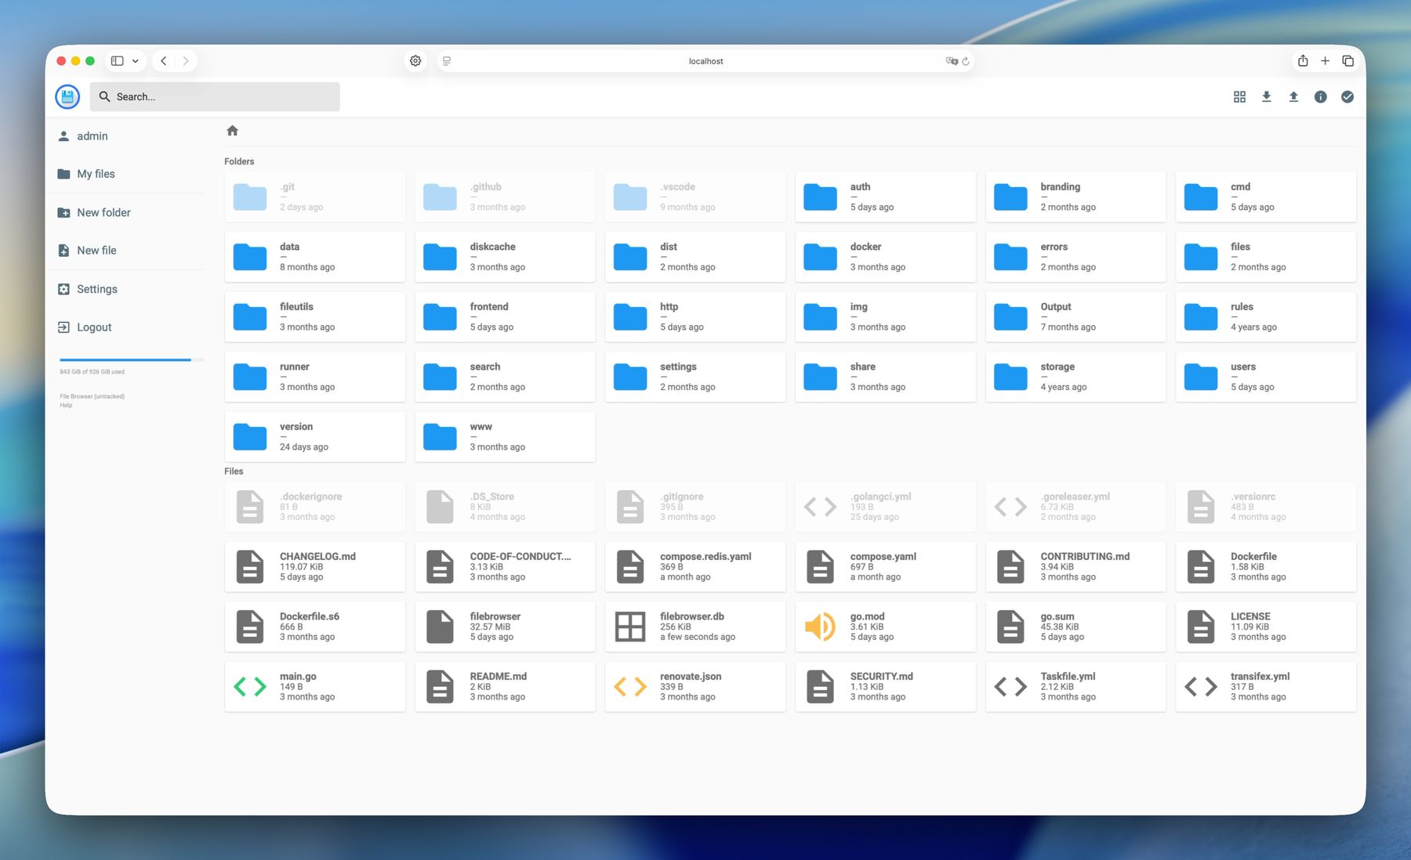This screenshot has height=860, width=1411.
Task: Click the New file icon in the sidebar
Action: (63, 250)
